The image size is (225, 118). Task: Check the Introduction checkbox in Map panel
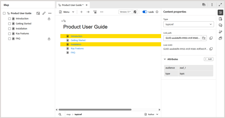10,19
